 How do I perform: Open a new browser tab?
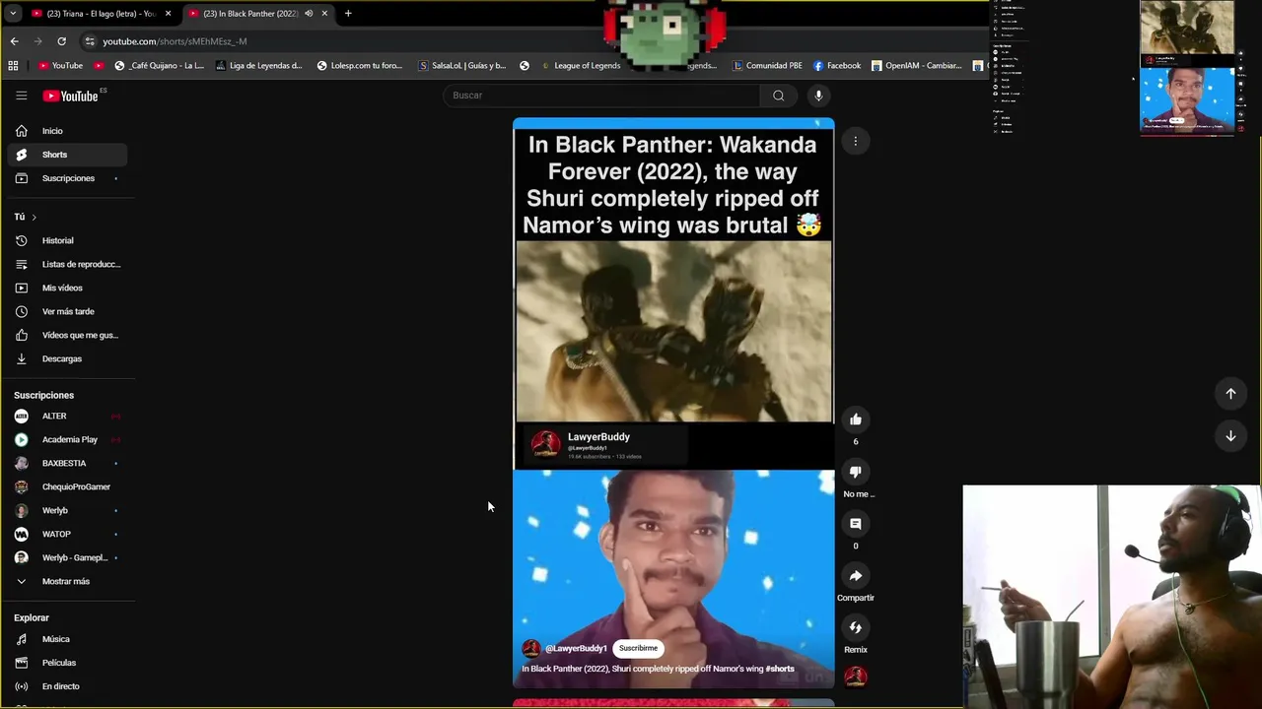pyautogui.click(x=348, y=14)
